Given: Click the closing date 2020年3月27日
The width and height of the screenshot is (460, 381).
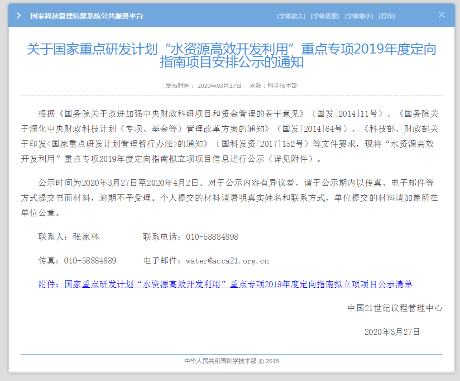Looking at the screenshot, I should (x=392, y=332).
